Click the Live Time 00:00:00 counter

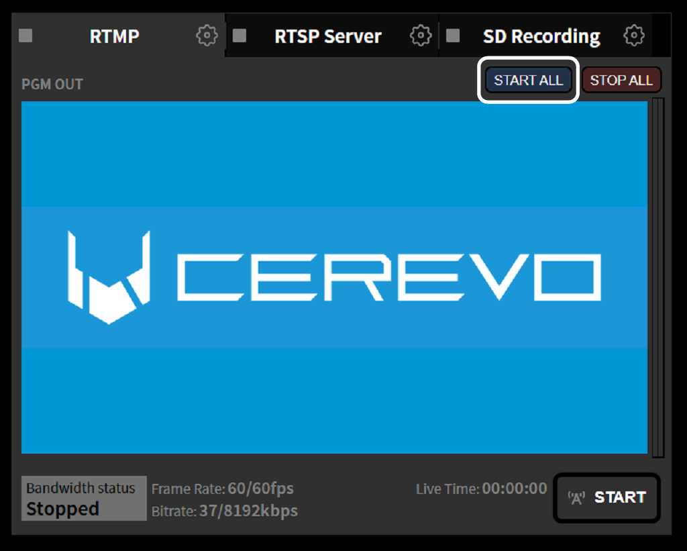(x=515, y=489)
